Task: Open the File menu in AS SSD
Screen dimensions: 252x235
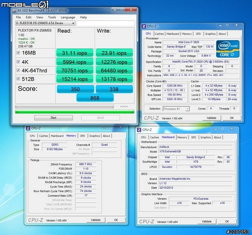Action: coord(19,17)
